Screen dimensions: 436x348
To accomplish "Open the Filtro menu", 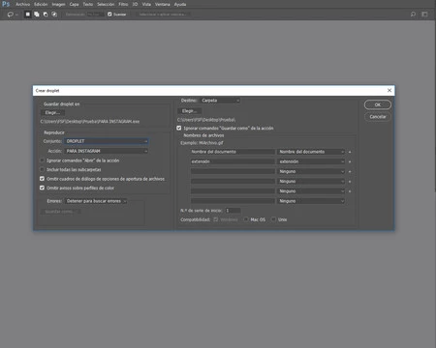I will pos(123,4).
